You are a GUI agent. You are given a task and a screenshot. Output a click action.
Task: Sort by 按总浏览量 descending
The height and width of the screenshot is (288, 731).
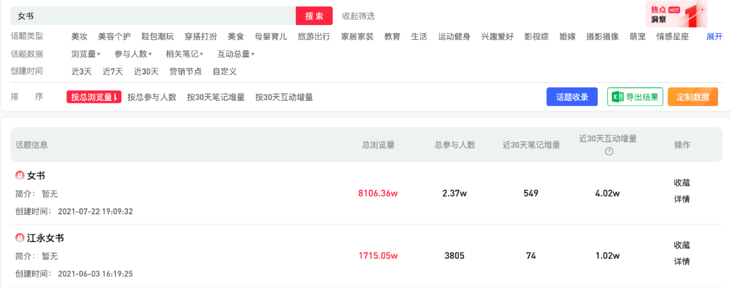[x=94, y=97]
